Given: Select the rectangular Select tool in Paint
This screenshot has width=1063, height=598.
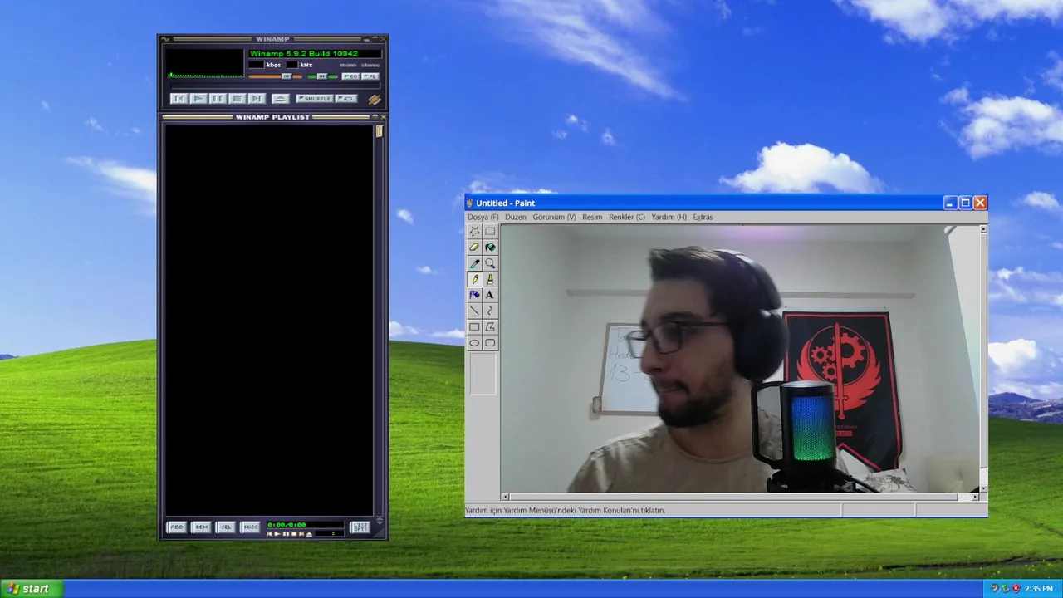Looking at the screenshot, I should click(490, 231).
